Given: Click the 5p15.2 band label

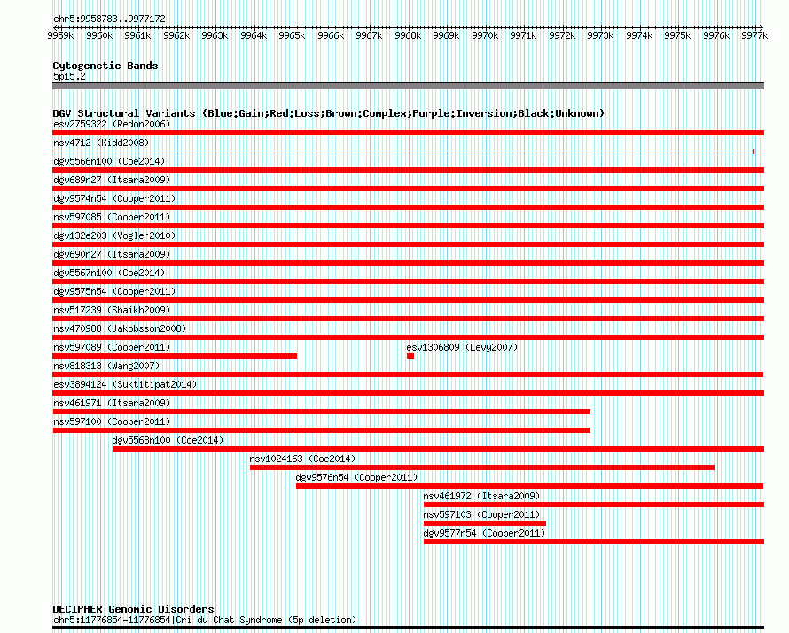Looking at the screenshot, I should (69, 76).
